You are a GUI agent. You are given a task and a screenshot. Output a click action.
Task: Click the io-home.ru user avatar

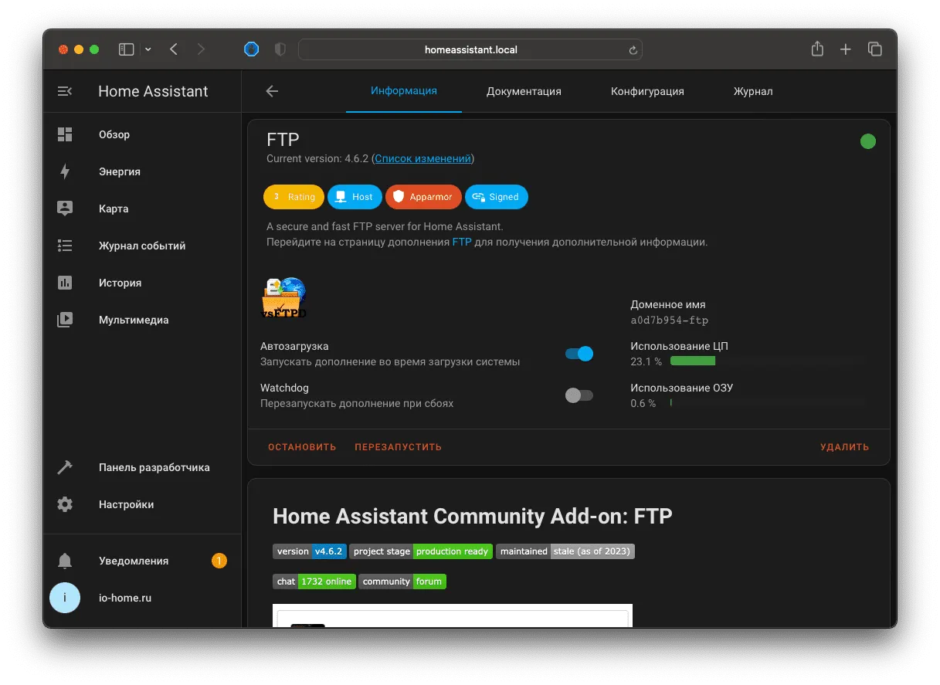click(65, 598)
